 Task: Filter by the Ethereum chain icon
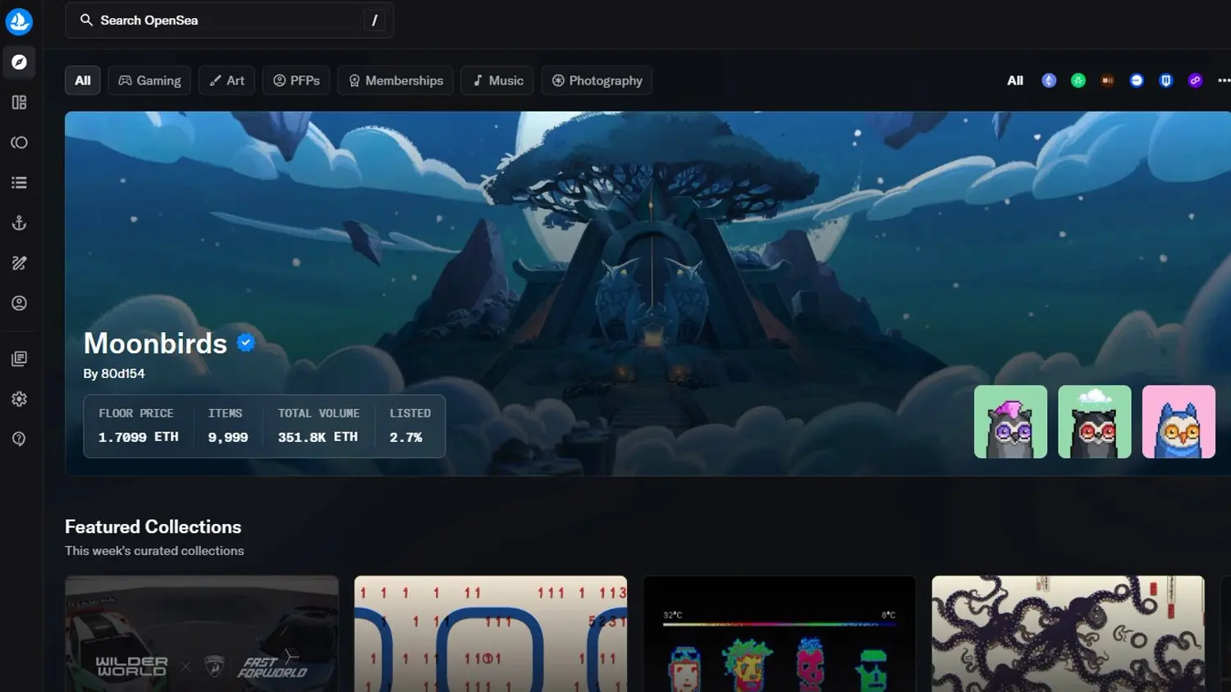point(1049,80)
